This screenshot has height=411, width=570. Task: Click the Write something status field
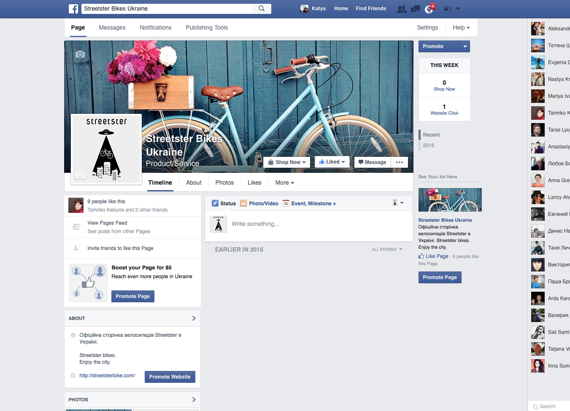pyautogui.click(x=255, y=224)
